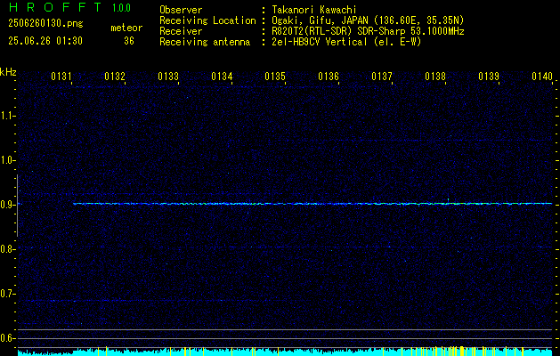The image size is (560, 356).
Task: Click the observer name Takanori Kawachi
Action: (314, 10)
